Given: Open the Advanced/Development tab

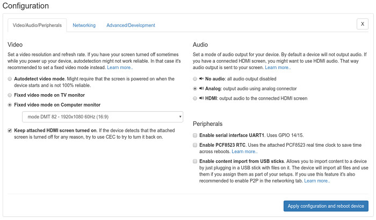Looking at the screenshot, I should (131, 25).
